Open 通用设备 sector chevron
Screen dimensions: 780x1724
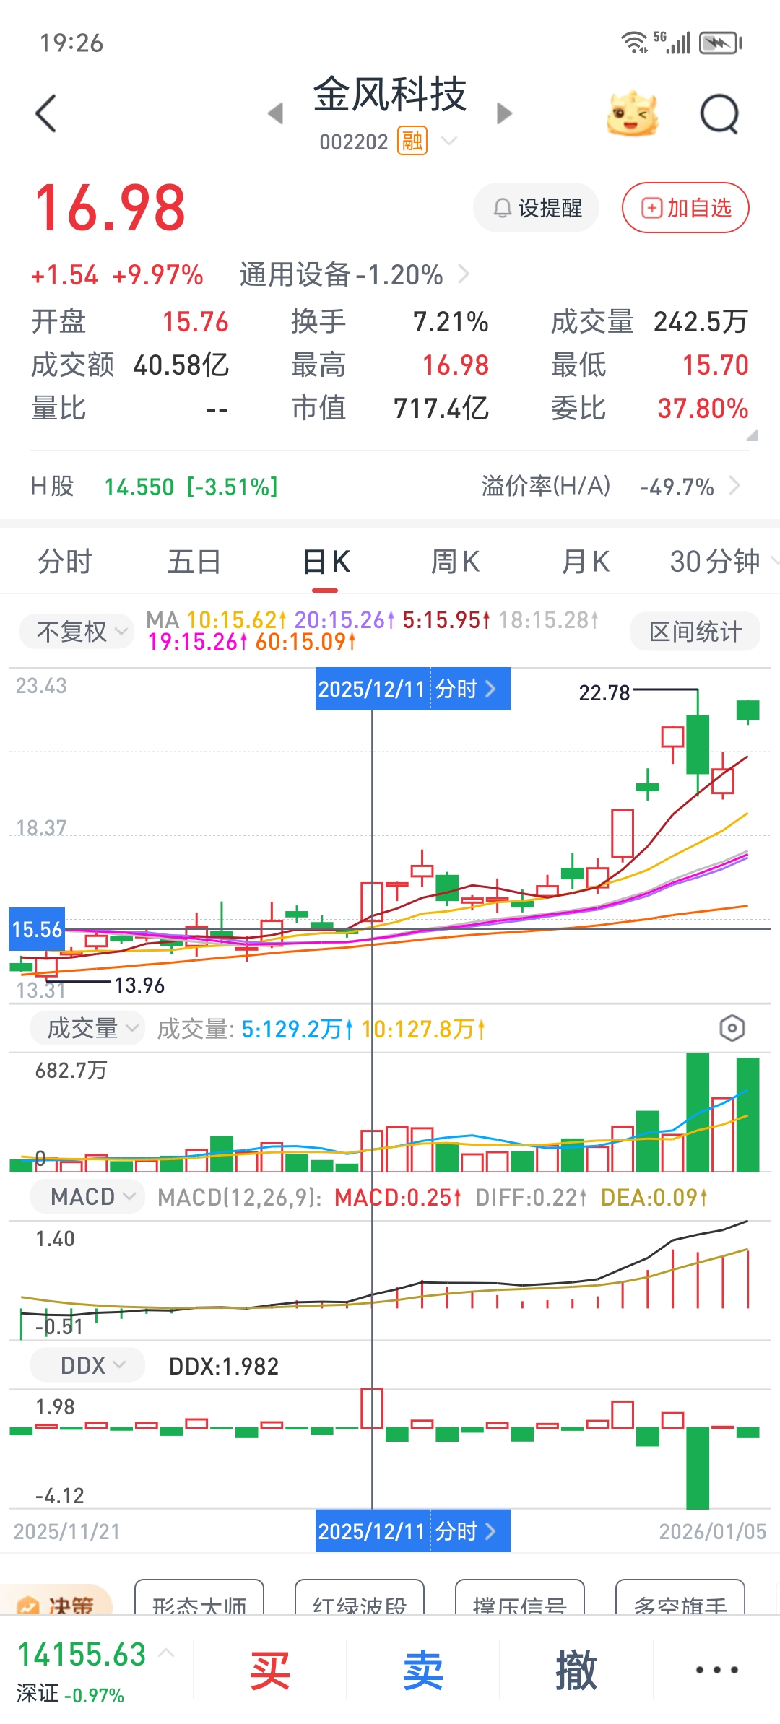click(464, 274)
